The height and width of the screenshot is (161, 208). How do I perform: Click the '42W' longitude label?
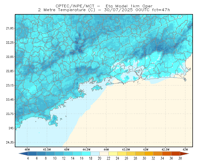185,150
